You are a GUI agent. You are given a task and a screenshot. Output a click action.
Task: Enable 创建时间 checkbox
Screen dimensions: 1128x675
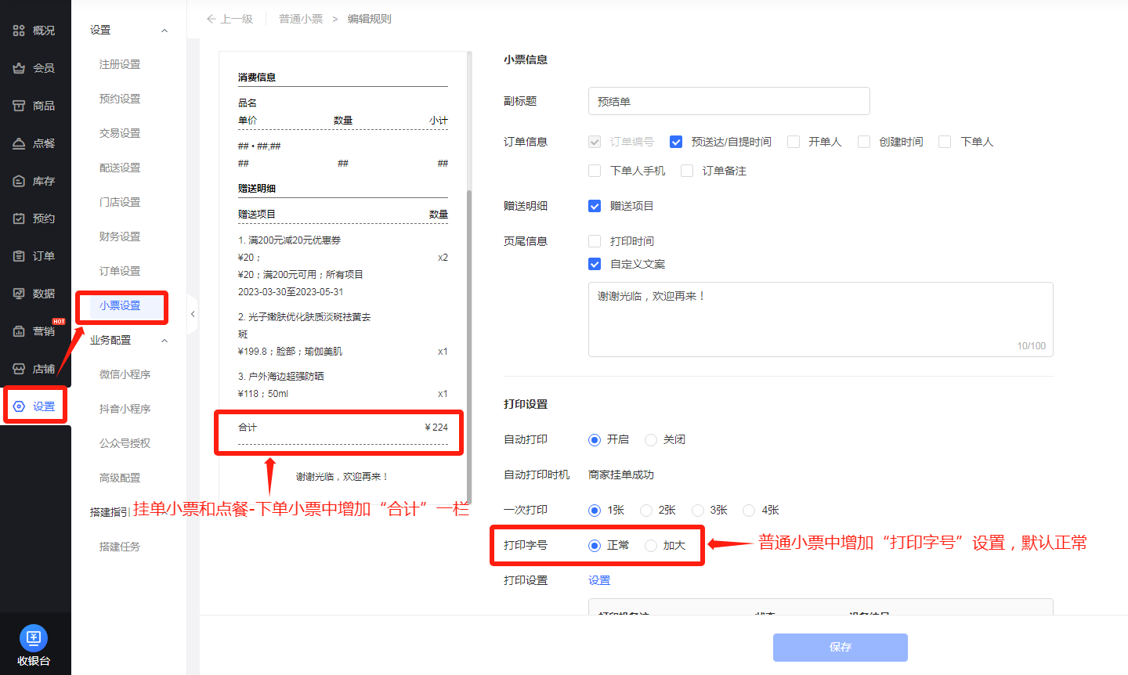[864, 142]
